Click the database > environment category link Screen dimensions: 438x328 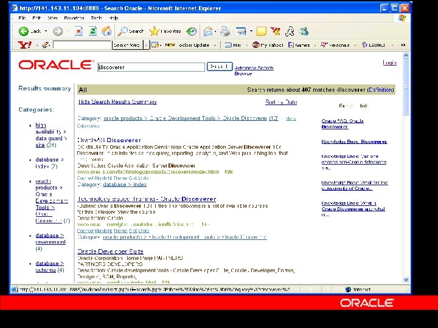(50, 239)
